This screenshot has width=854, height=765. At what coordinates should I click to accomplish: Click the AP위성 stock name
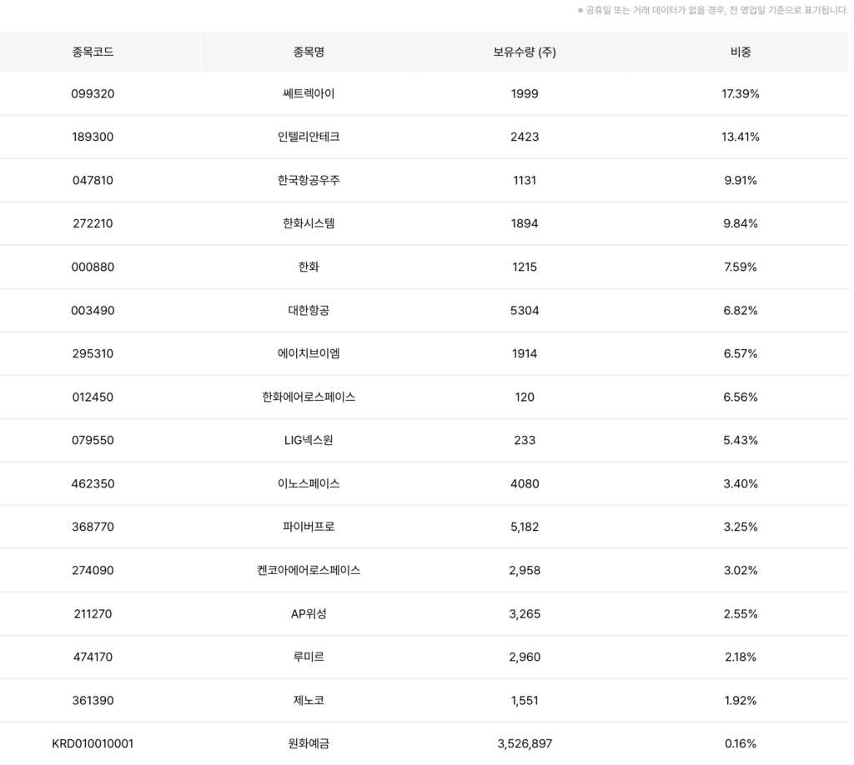309,613
